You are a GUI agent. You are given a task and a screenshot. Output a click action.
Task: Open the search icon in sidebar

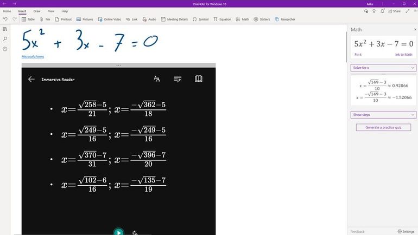pyautogui.click(x=5, y=39)
